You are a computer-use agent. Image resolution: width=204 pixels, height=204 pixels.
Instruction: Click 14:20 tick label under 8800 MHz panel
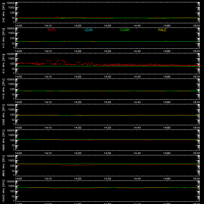78,179
